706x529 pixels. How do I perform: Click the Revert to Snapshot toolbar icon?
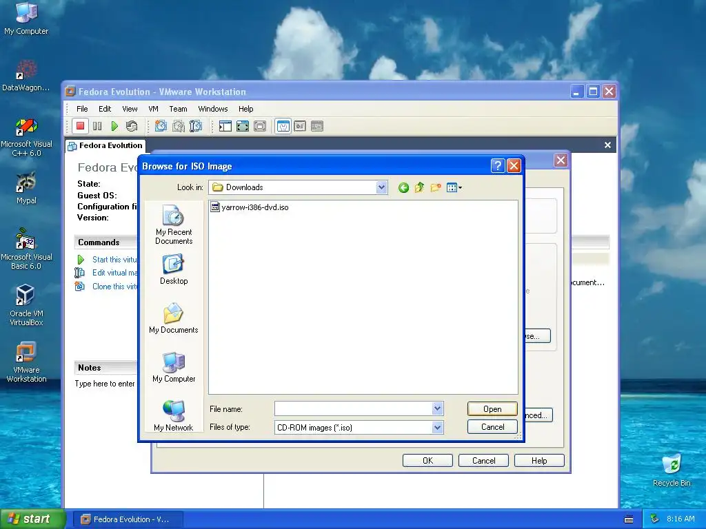click(x=179, y=127)
